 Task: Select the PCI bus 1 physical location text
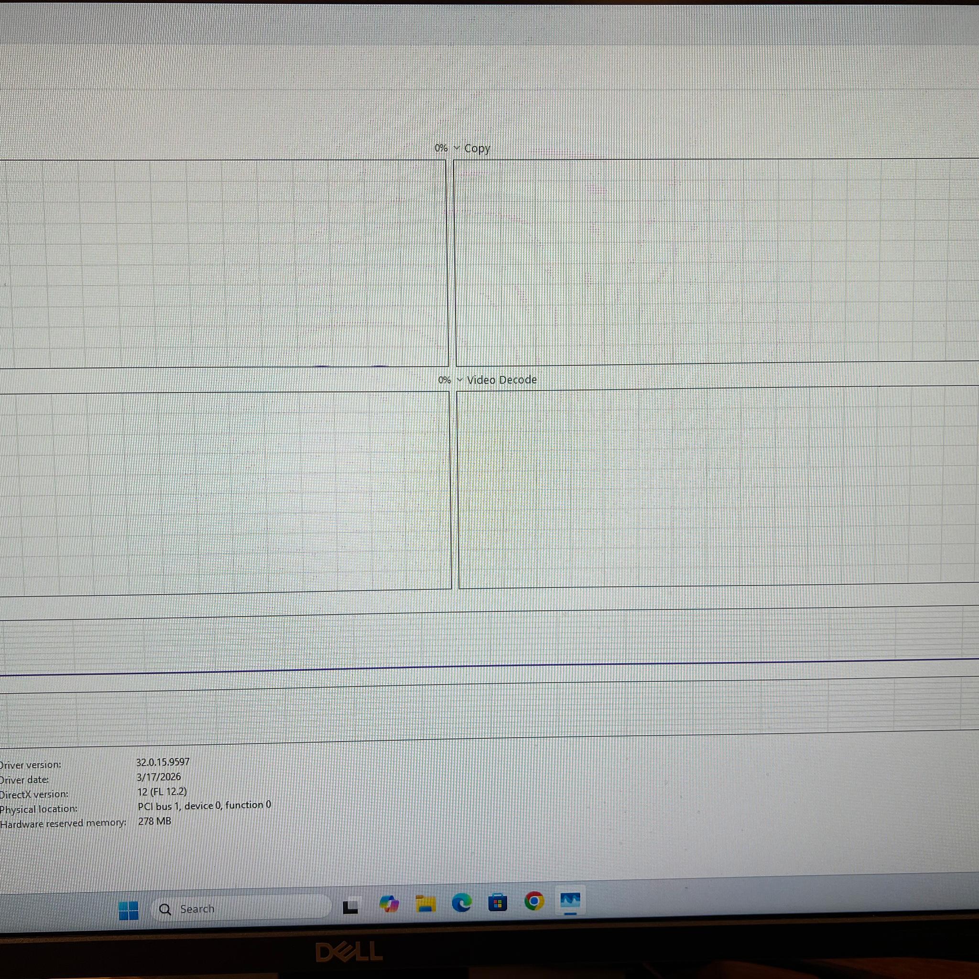204,805
